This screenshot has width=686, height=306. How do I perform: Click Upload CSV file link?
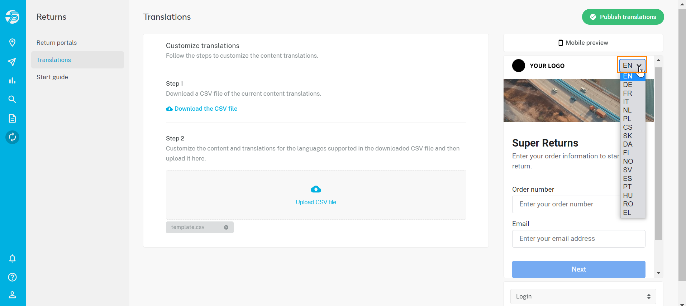[x=316, y=202]
